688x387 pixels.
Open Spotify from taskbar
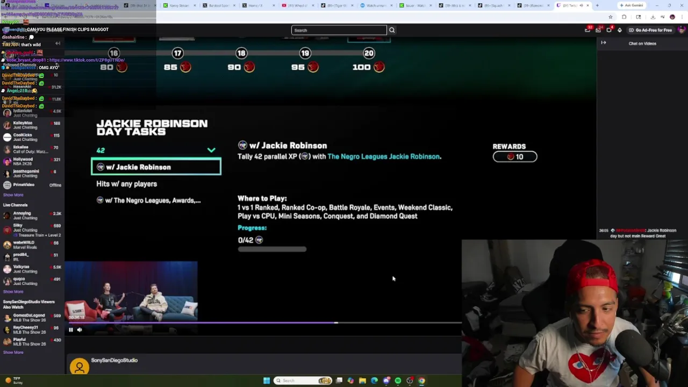pos(398,381)
